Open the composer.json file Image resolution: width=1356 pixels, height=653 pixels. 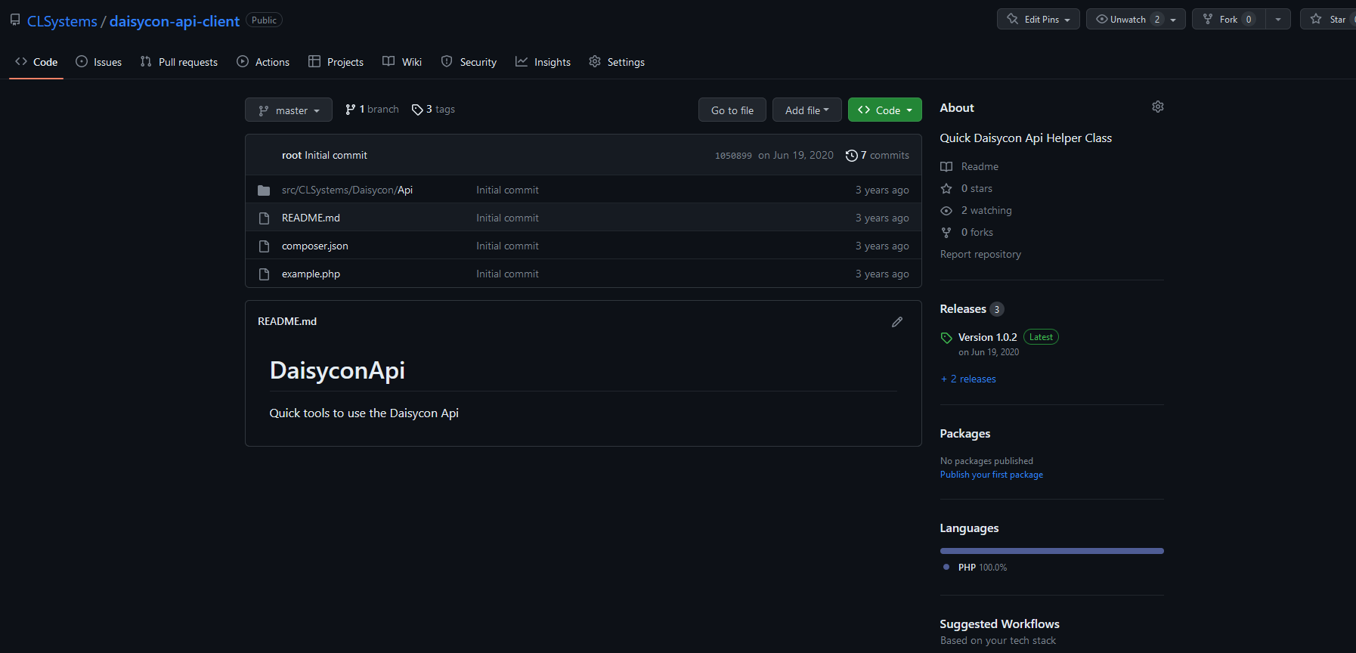(x=315, y=246)
